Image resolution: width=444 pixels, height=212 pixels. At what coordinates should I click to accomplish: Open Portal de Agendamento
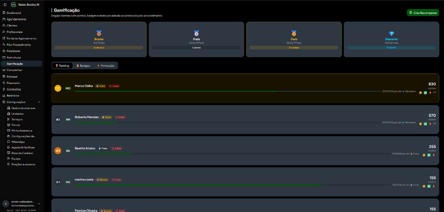click(21, 38)
